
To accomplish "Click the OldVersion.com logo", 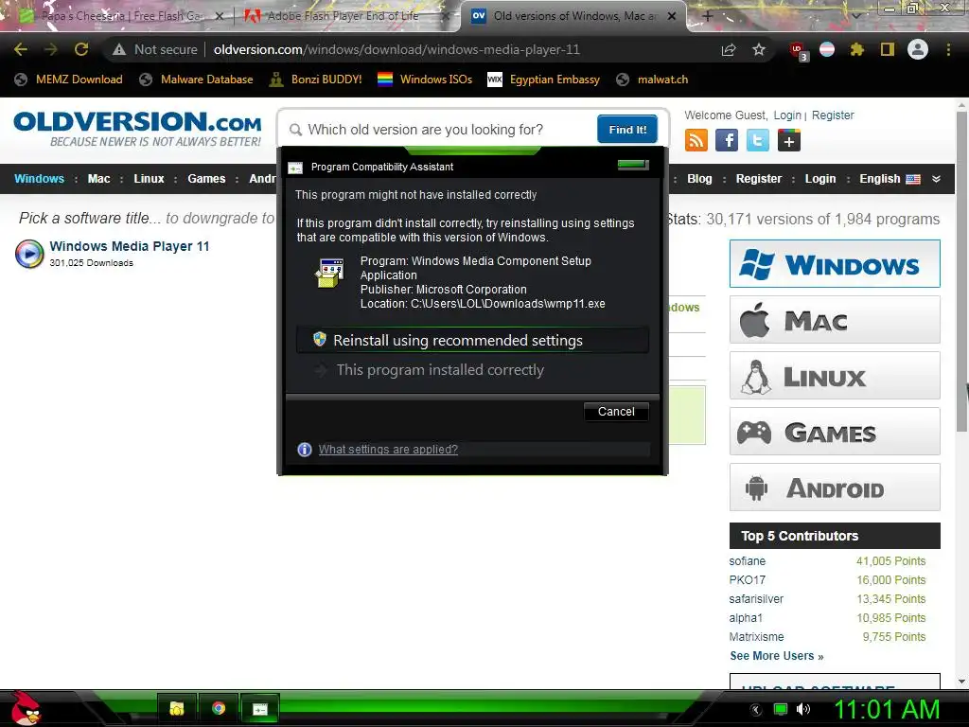I will click(x=137, y=129).
